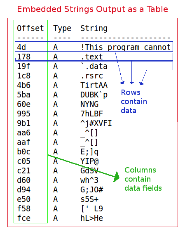185x232 pixels.
Task: Click the Type column header
Action: (x=62, y=28)
